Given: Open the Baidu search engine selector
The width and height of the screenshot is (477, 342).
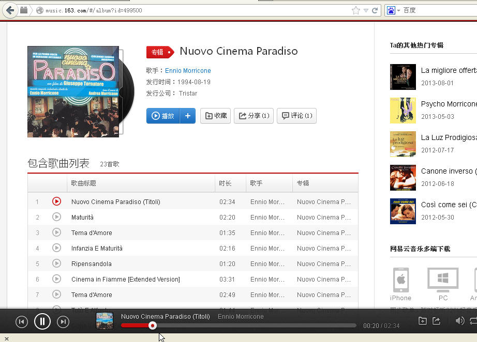Looking at the screenshot, I should [393, 11].
